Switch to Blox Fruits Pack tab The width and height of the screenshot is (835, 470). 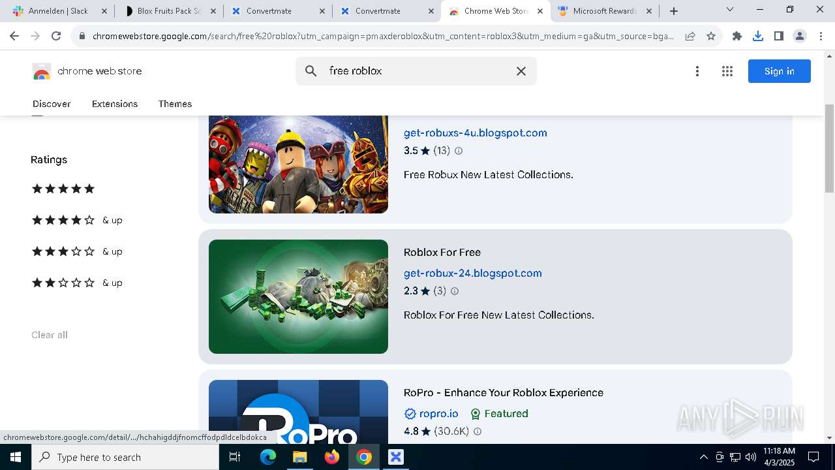point(168,11)
